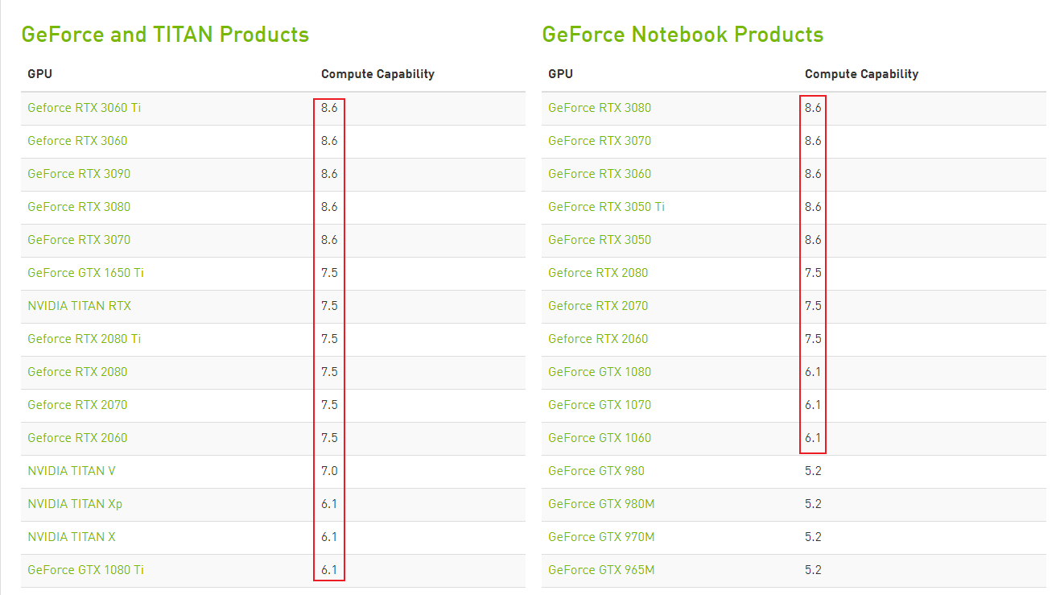Click the 7.5 value for Geforce RTX 2080 Ti

(329, 339)
